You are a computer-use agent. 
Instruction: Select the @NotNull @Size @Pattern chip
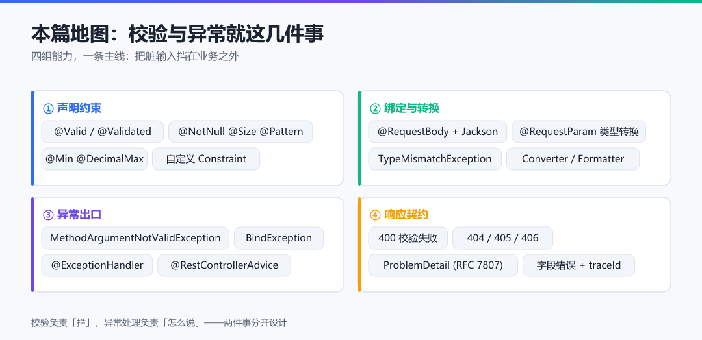[x=240, y=132]
